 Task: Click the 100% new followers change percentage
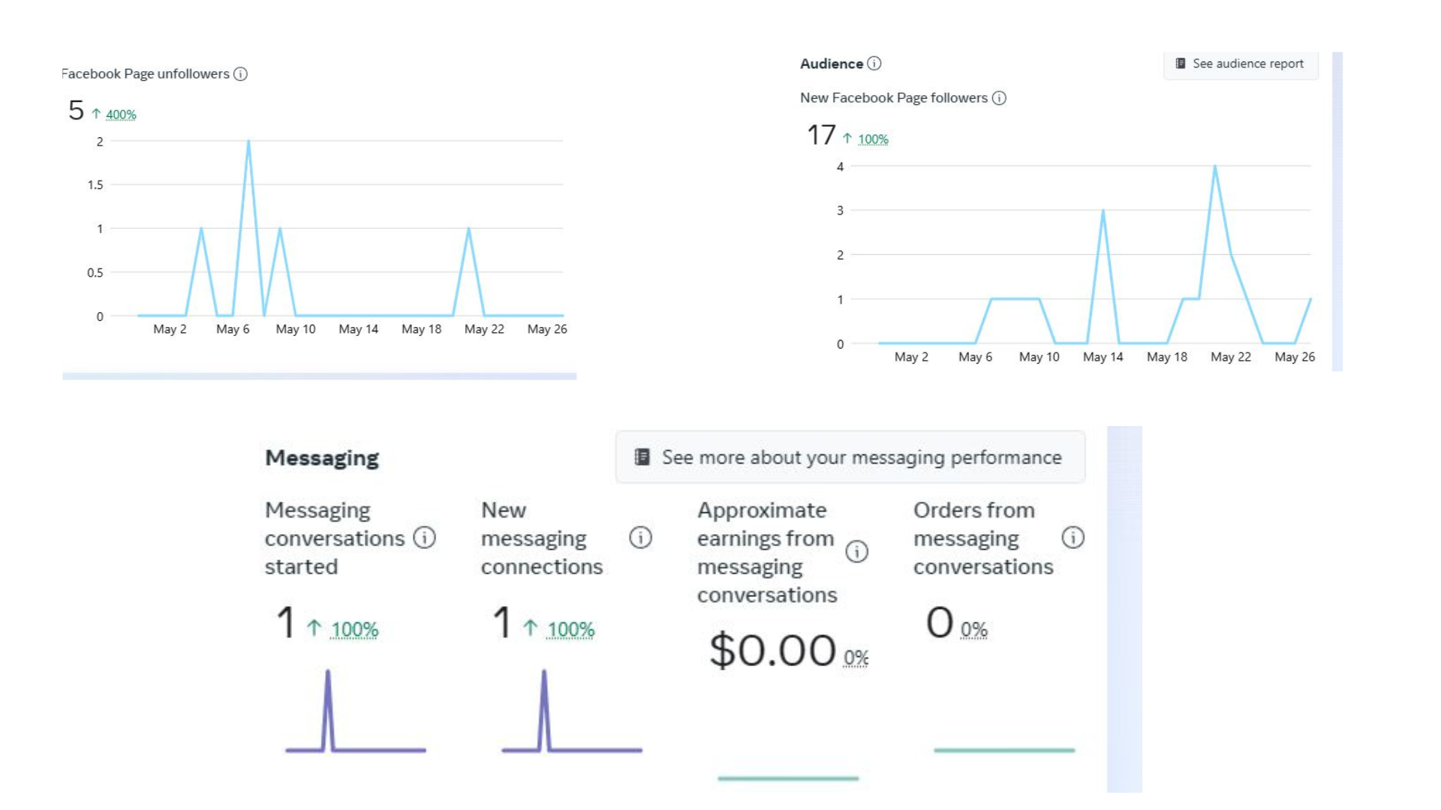873,139
